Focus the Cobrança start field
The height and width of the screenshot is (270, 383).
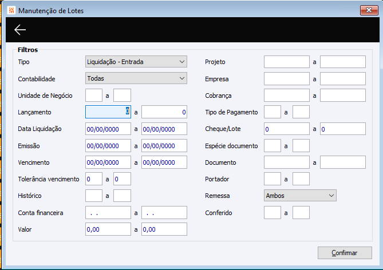[x=287, y=95]
